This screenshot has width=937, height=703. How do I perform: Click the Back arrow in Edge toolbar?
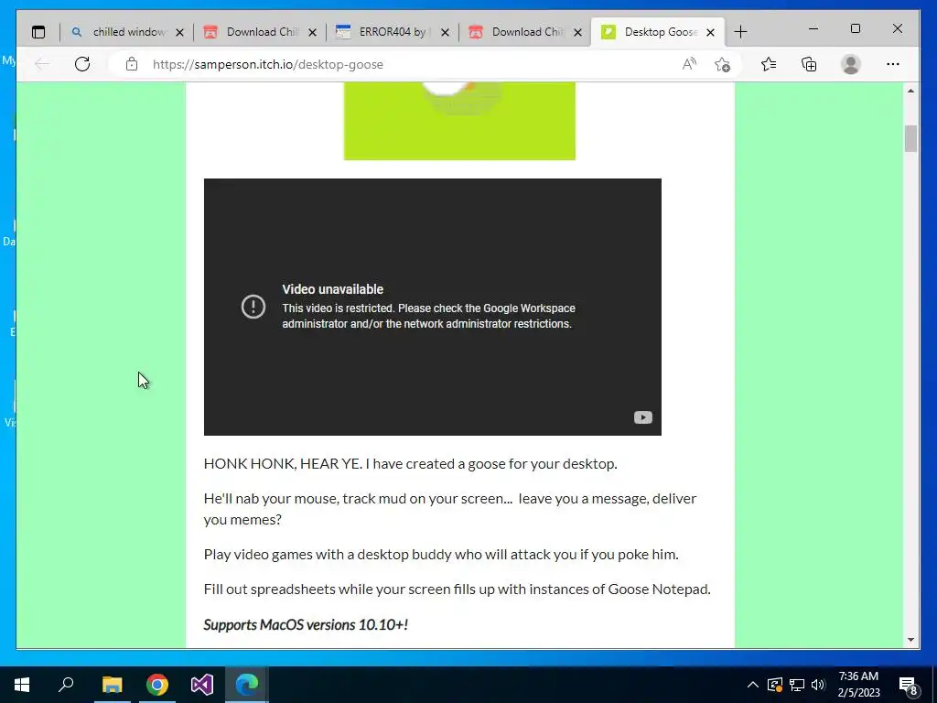coord(42,64)
